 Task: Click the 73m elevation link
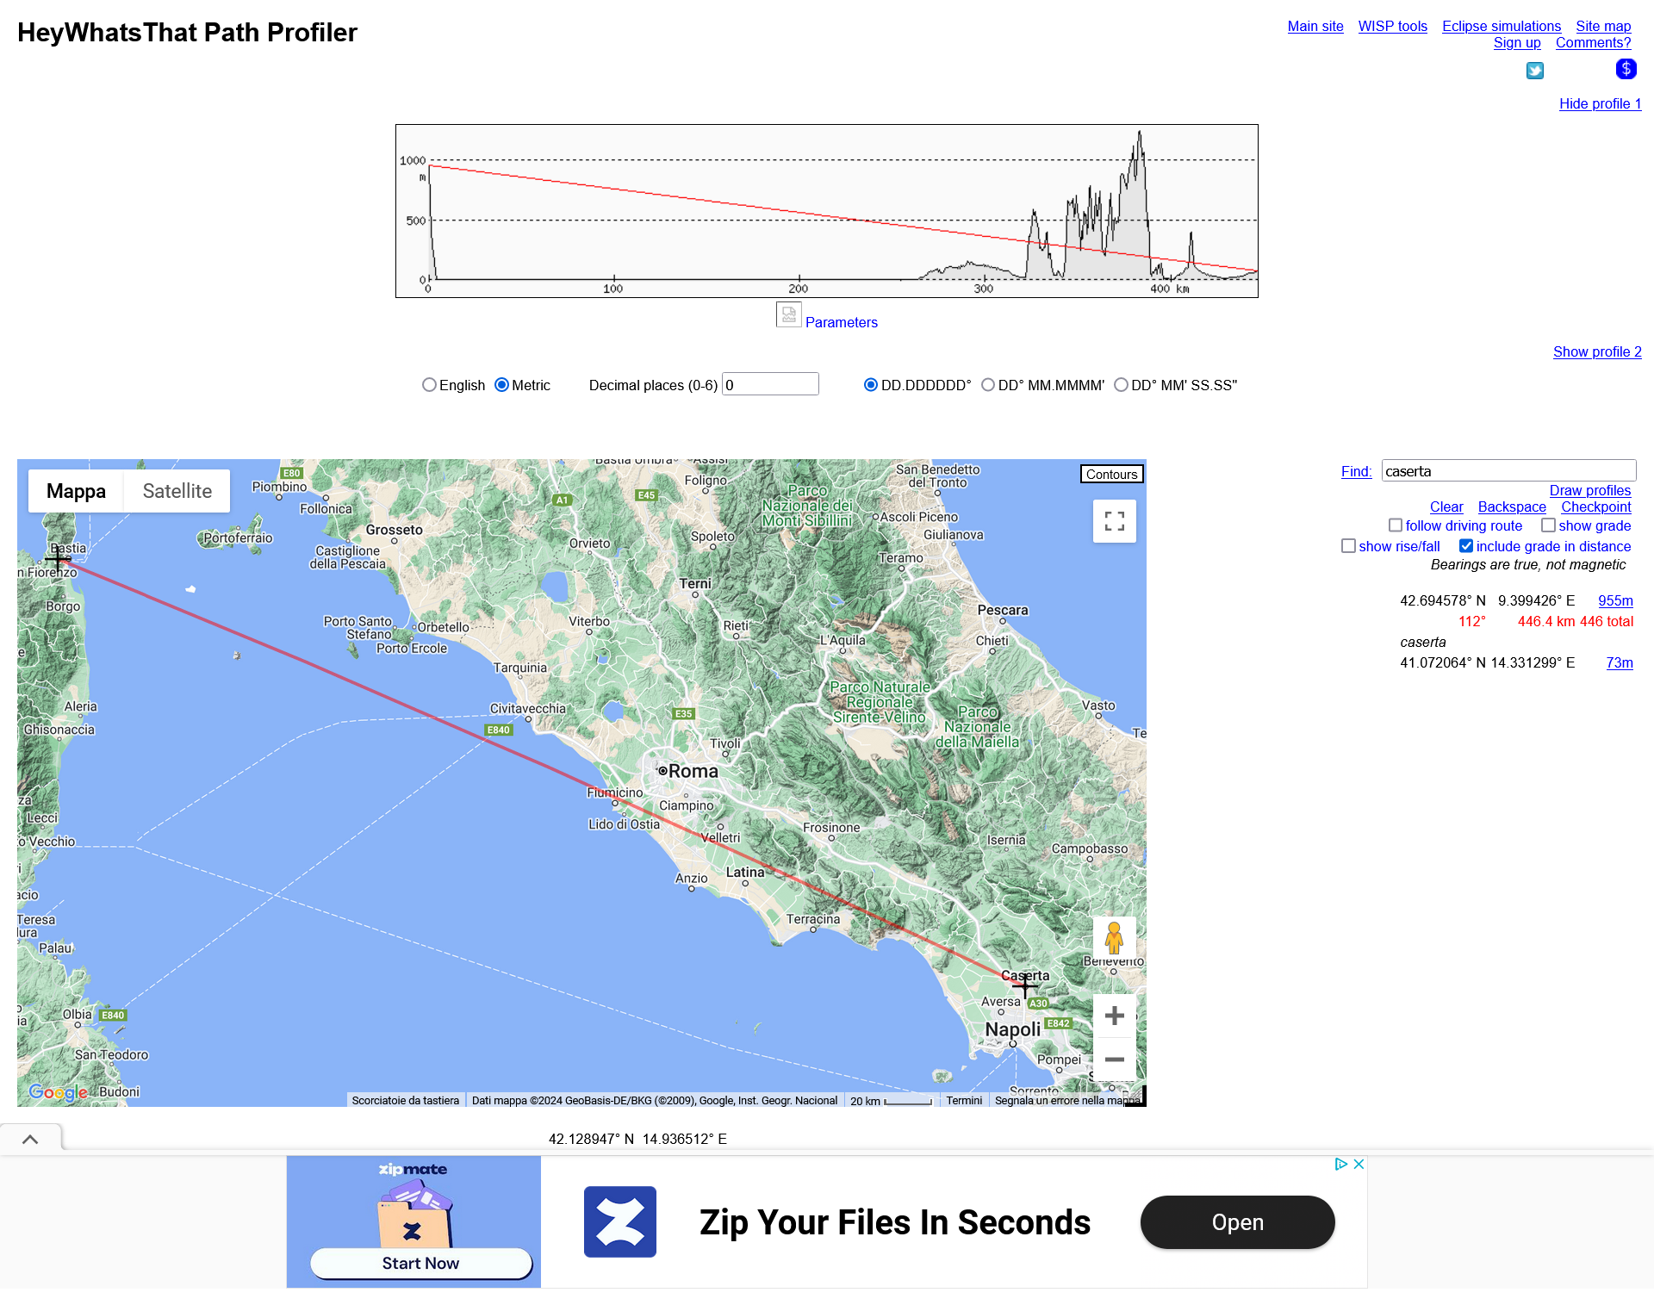(1620, 663)
